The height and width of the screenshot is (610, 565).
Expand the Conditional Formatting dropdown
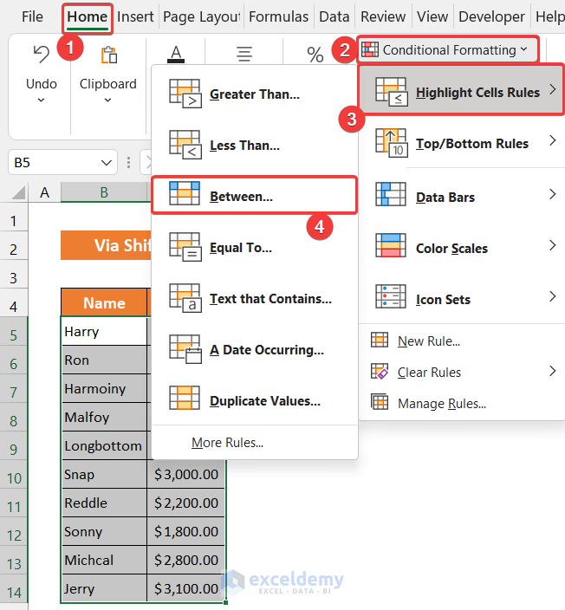pyautogui.click(x=523, y=49)
